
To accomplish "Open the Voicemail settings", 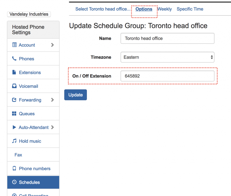I will coord(33,86).
